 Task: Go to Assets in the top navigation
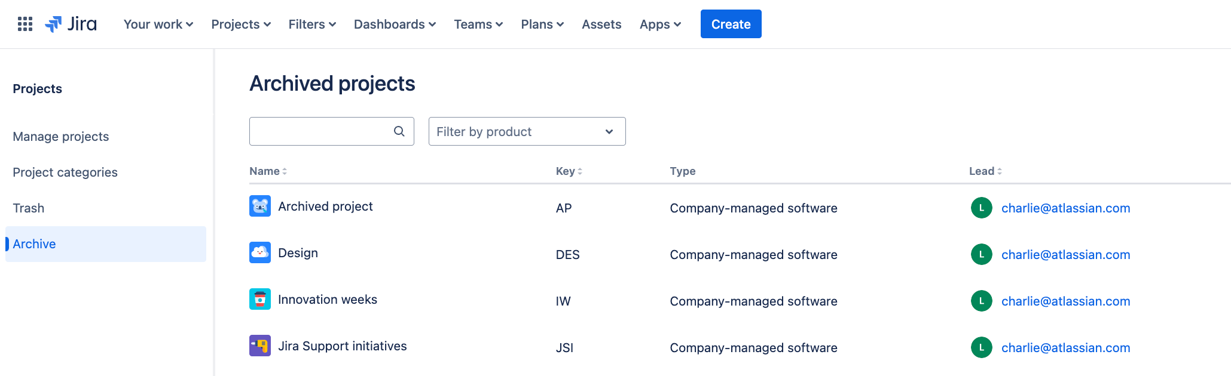click(x=601, y=24)
